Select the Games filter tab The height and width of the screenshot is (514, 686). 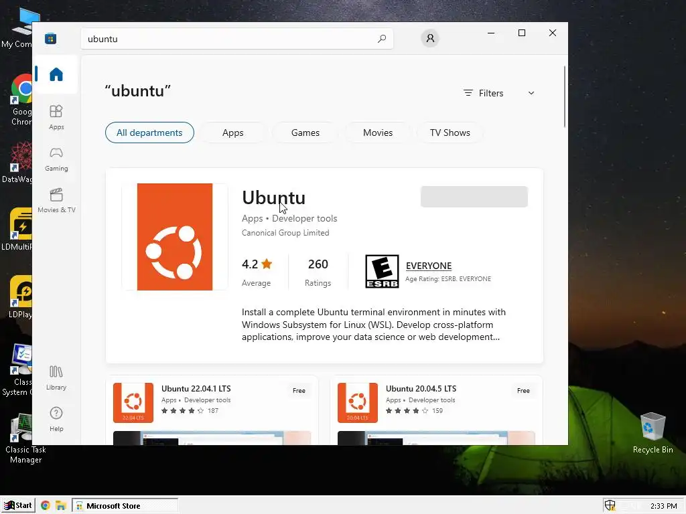tap(305, 133)
